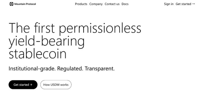Click the Mountain Protocol hexagon logo icon

[x=12, y=4]
